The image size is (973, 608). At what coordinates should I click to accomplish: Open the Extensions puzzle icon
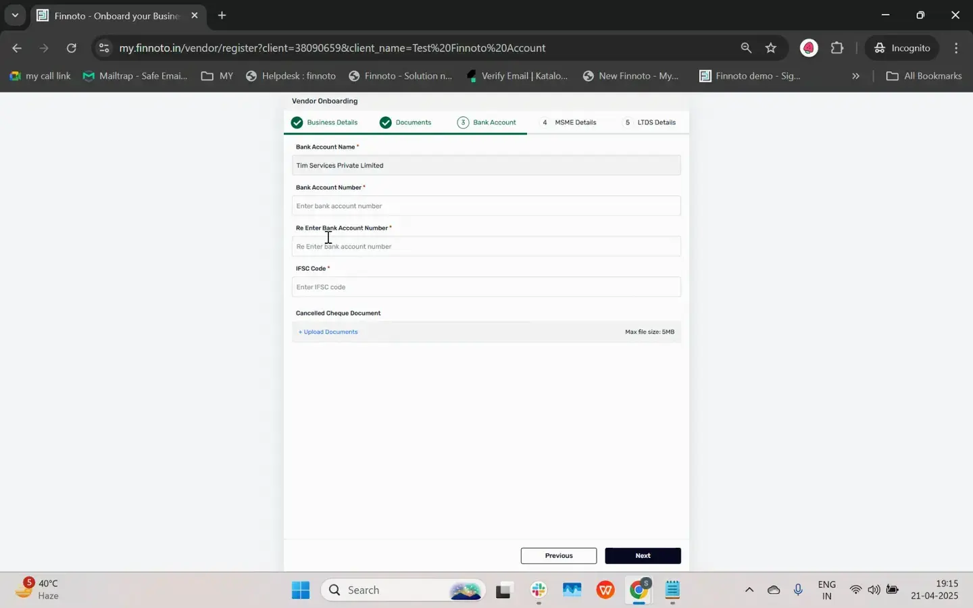(837, 48)
